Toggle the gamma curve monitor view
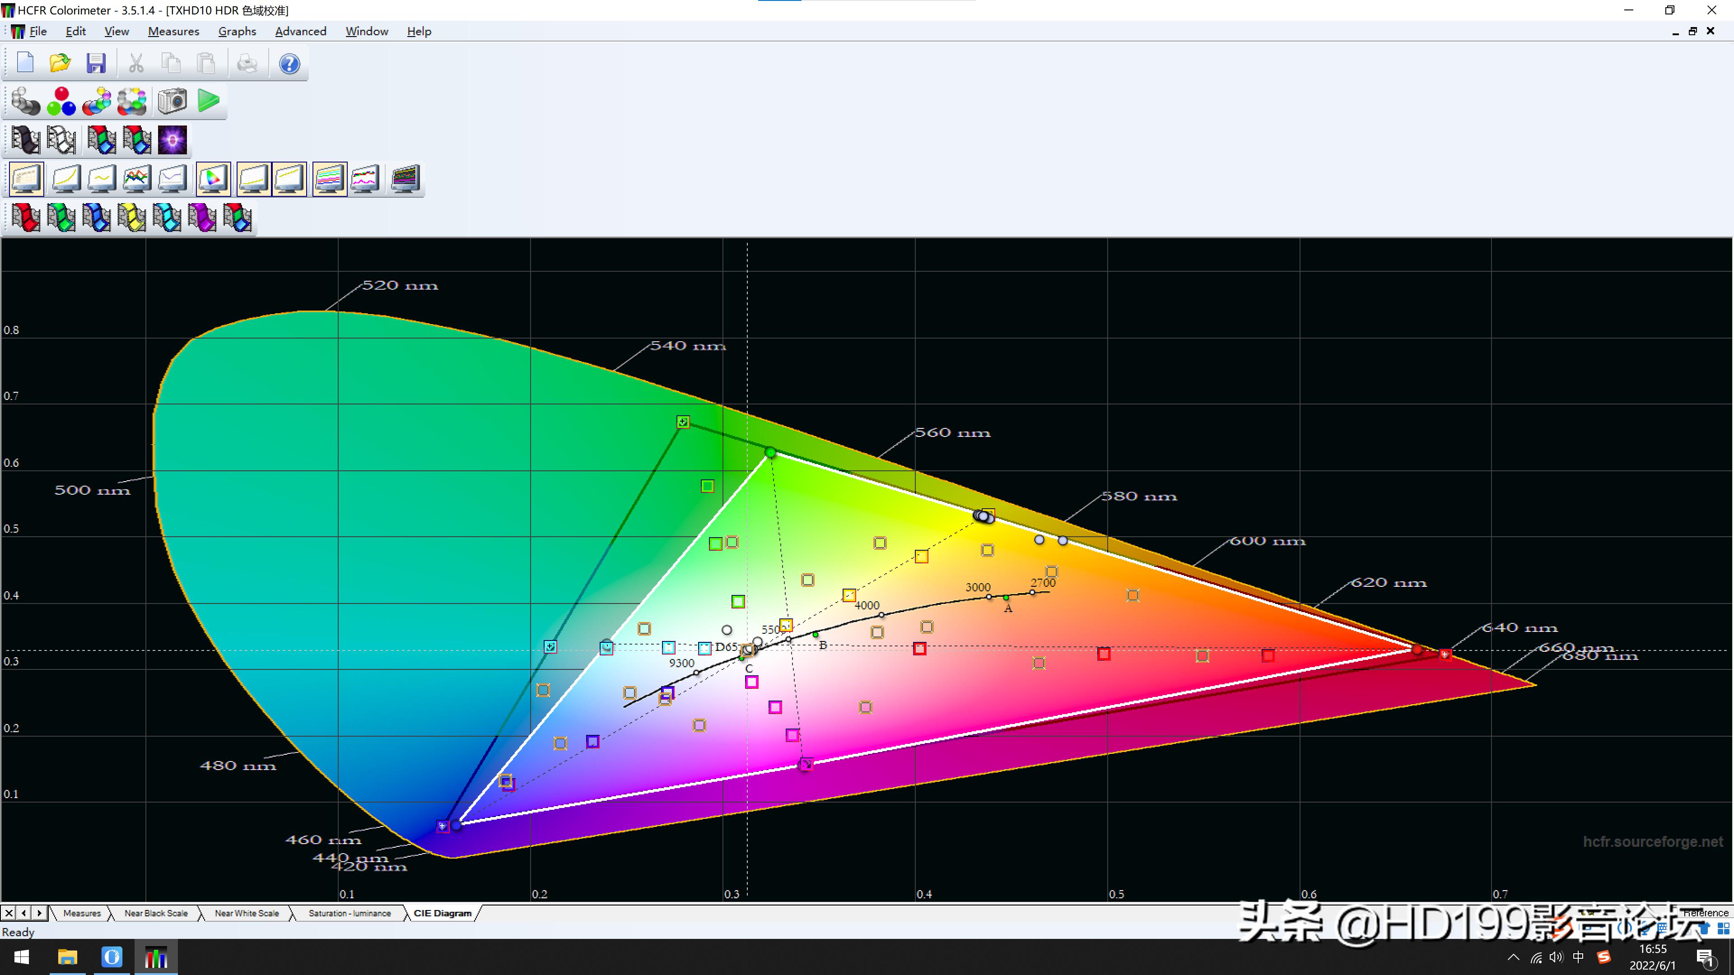Image resolution: width=1734 pixels, height=975 pixels. [x=65, y=178]
